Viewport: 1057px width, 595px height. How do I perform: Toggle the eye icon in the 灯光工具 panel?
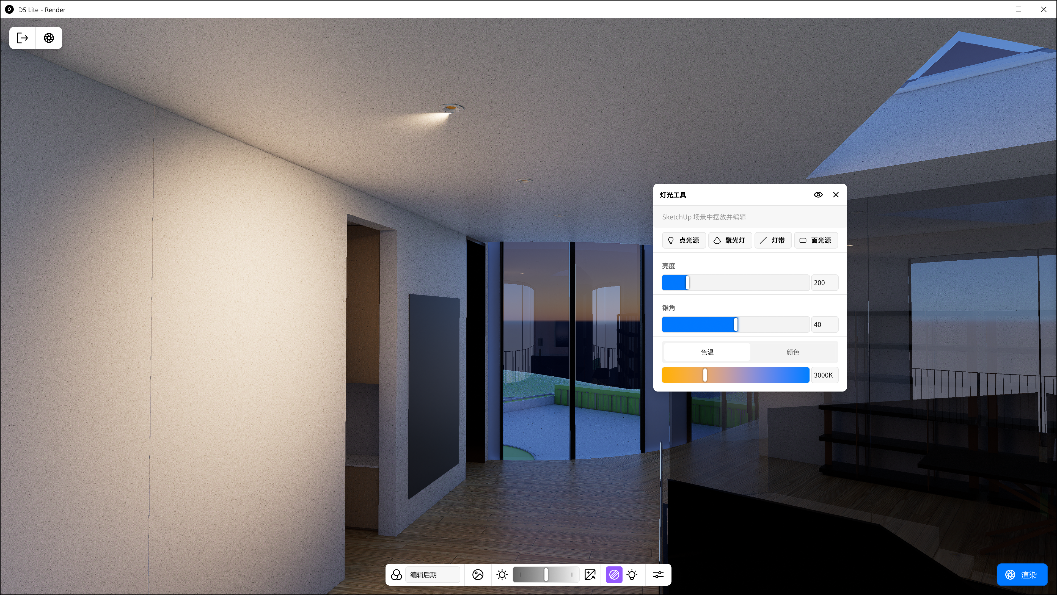(x=818, y=195)
